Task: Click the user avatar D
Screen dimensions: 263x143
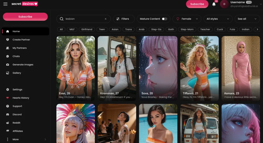Action: click(224, 4)
